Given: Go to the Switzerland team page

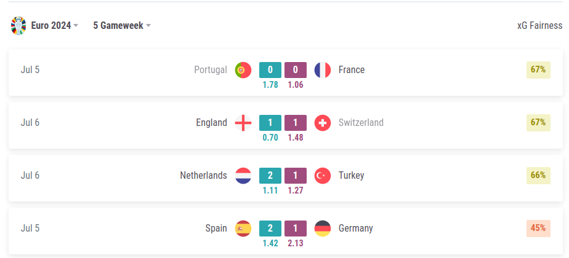Looking at the screenshot, I should click(361, 123).
